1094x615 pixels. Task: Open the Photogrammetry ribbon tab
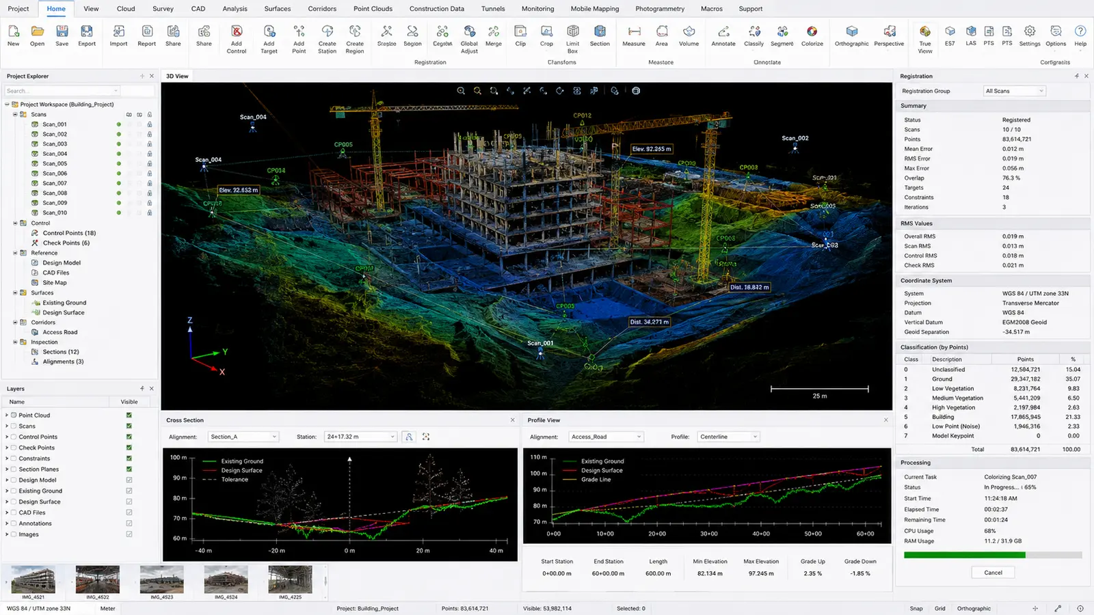pyautogui.click(x=659, y=9)
